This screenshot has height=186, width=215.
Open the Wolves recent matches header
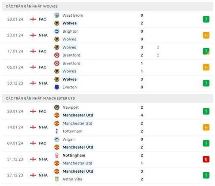click(x=107, y=6)
